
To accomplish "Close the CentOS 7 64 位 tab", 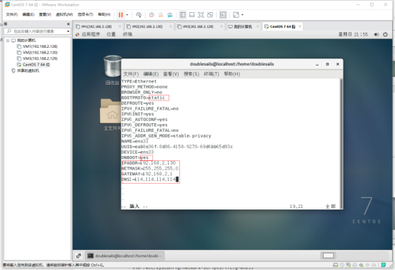I will click(x=300, y=26).
